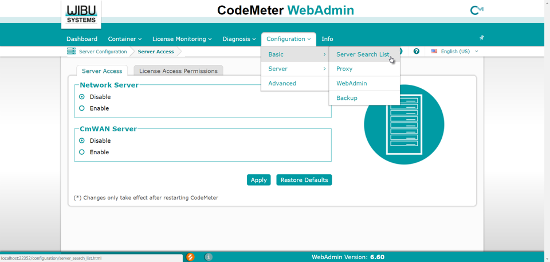Switch to License Access Permissions tab
Screen dimensions: 550x262
click(x=178, y=71)
